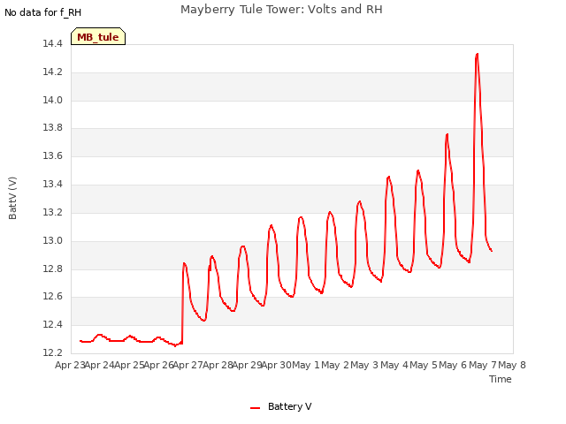Click the 12.8 y-axis tick value

(52, 269)
